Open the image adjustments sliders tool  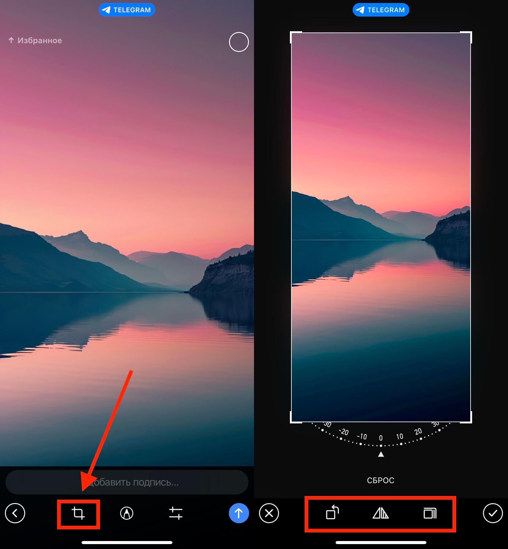(x=175, y=513)
